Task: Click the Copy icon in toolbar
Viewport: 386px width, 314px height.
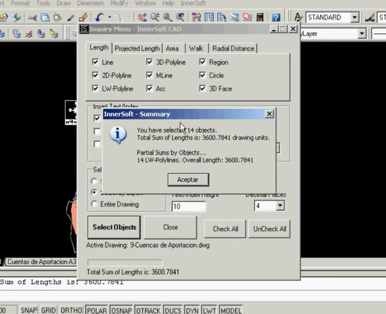Action: (45, 17)
